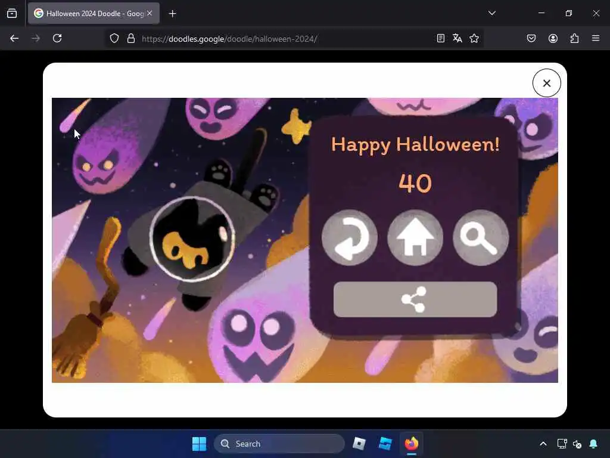Translate this page icon
Image resolution: width=610 pixels, height=458 pixels.
point(457,38)
